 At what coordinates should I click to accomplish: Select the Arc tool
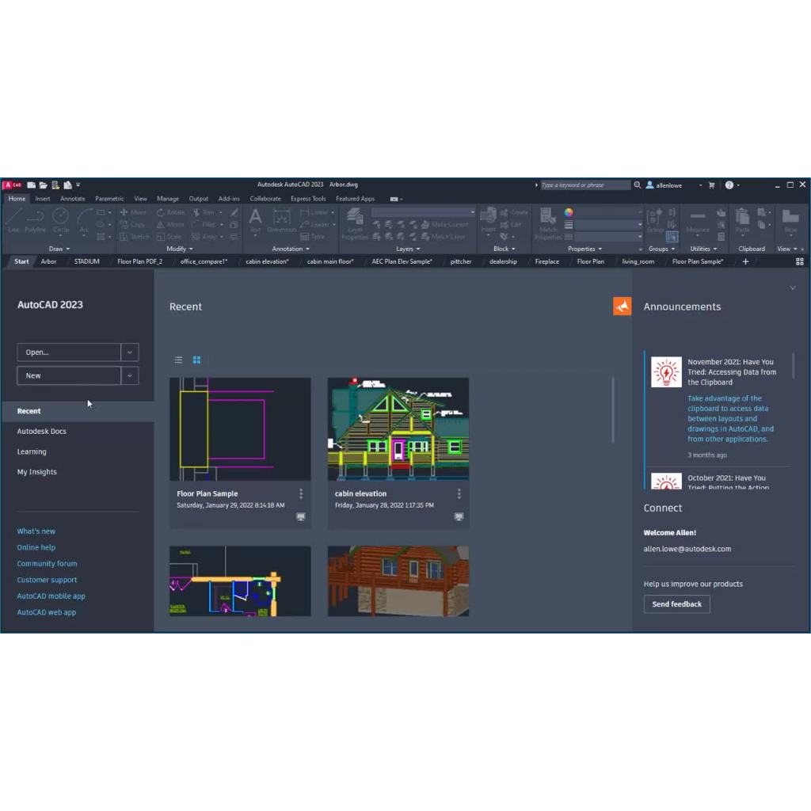(x=84, y=221)
